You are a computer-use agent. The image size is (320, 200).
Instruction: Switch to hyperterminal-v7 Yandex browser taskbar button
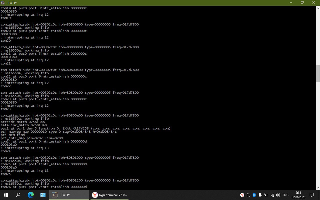(109, 195)
